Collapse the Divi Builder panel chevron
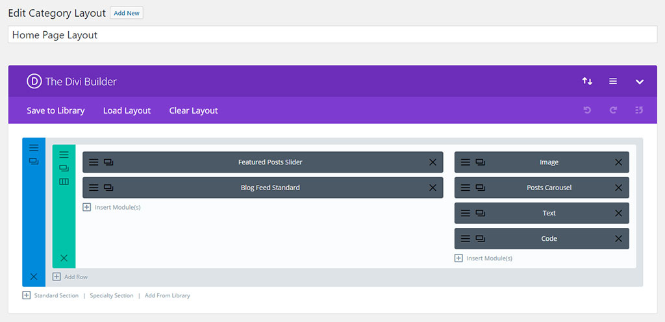The width and height of the screenshot is (665, 322). [x=640, y=82]
